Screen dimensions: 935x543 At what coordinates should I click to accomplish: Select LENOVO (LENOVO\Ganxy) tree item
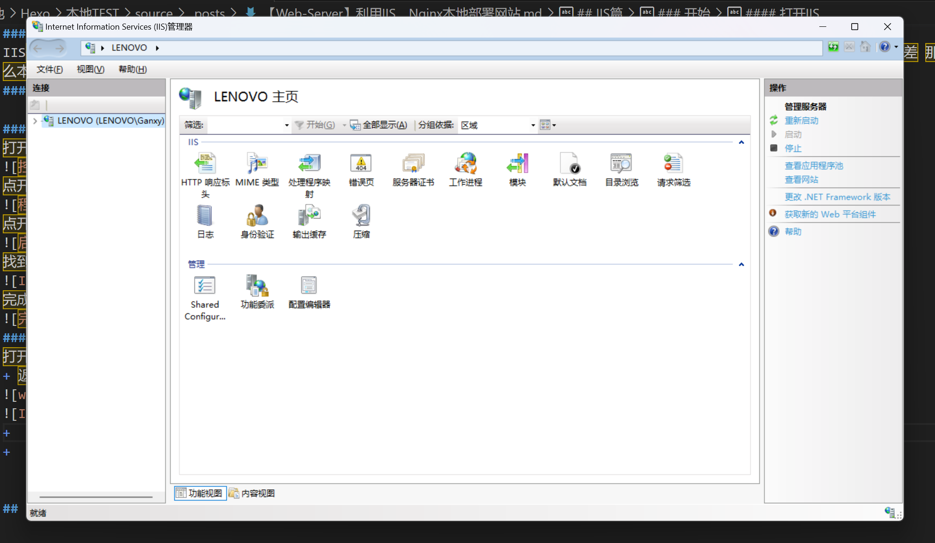[104, 121]
